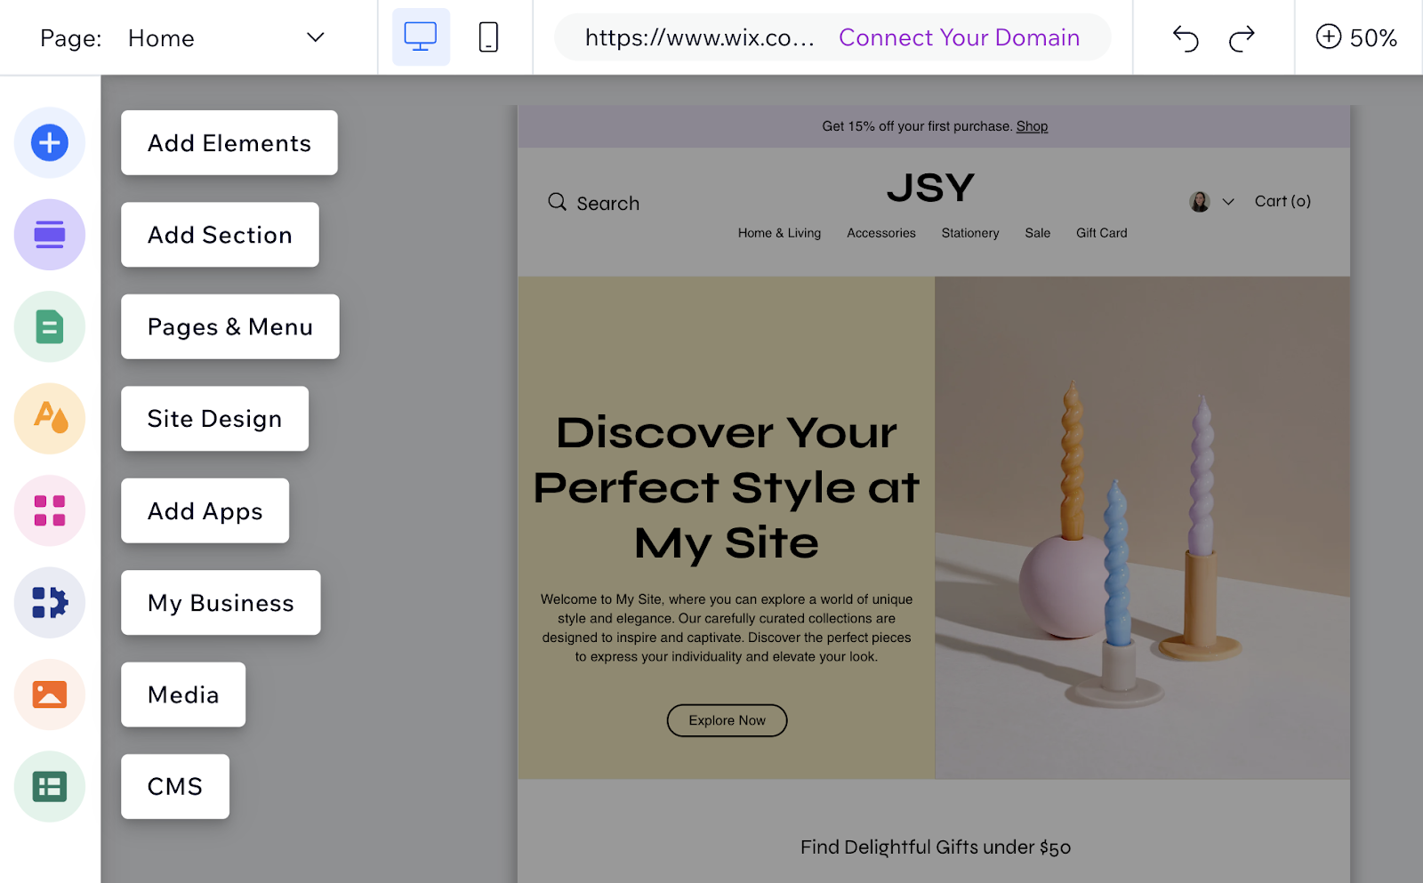
Task: Open the purple Add Section sidebar icon
Action: coord(50,235)
